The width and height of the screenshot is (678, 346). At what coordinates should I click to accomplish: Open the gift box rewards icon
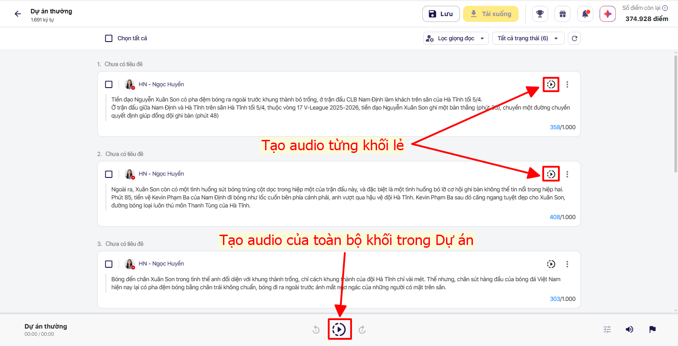[x=562, y=14]
